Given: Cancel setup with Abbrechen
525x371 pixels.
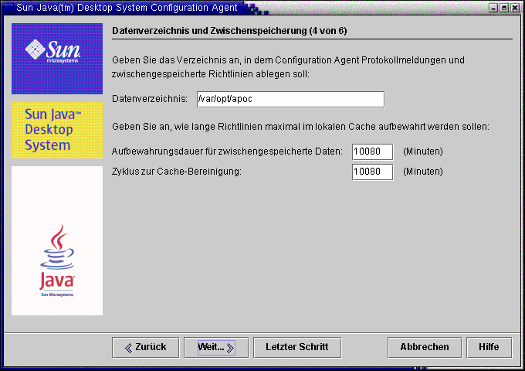Looking at the screenshot, I should coord(425,348).
